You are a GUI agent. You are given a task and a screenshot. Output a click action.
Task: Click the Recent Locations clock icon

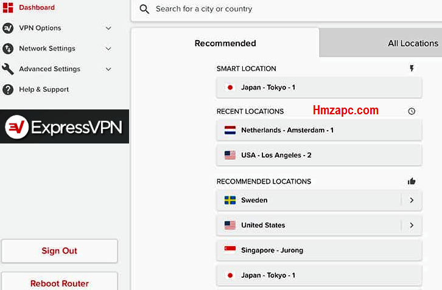click(412, 111)
